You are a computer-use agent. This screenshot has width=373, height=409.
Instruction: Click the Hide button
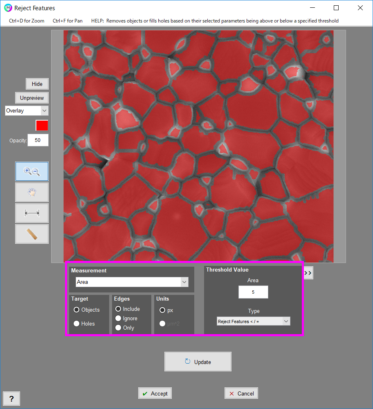pos(37,84)
